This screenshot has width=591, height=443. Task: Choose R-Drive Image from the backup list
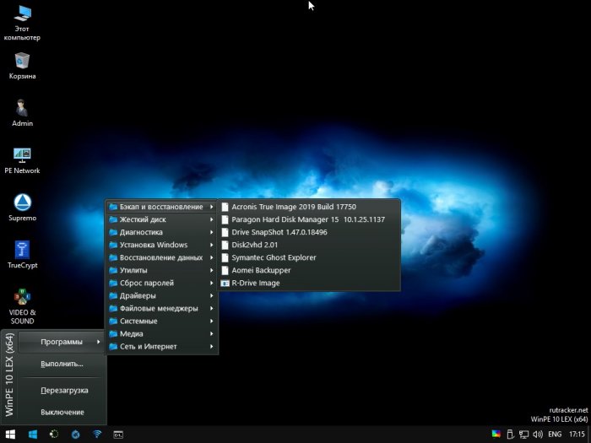[255, 283]
